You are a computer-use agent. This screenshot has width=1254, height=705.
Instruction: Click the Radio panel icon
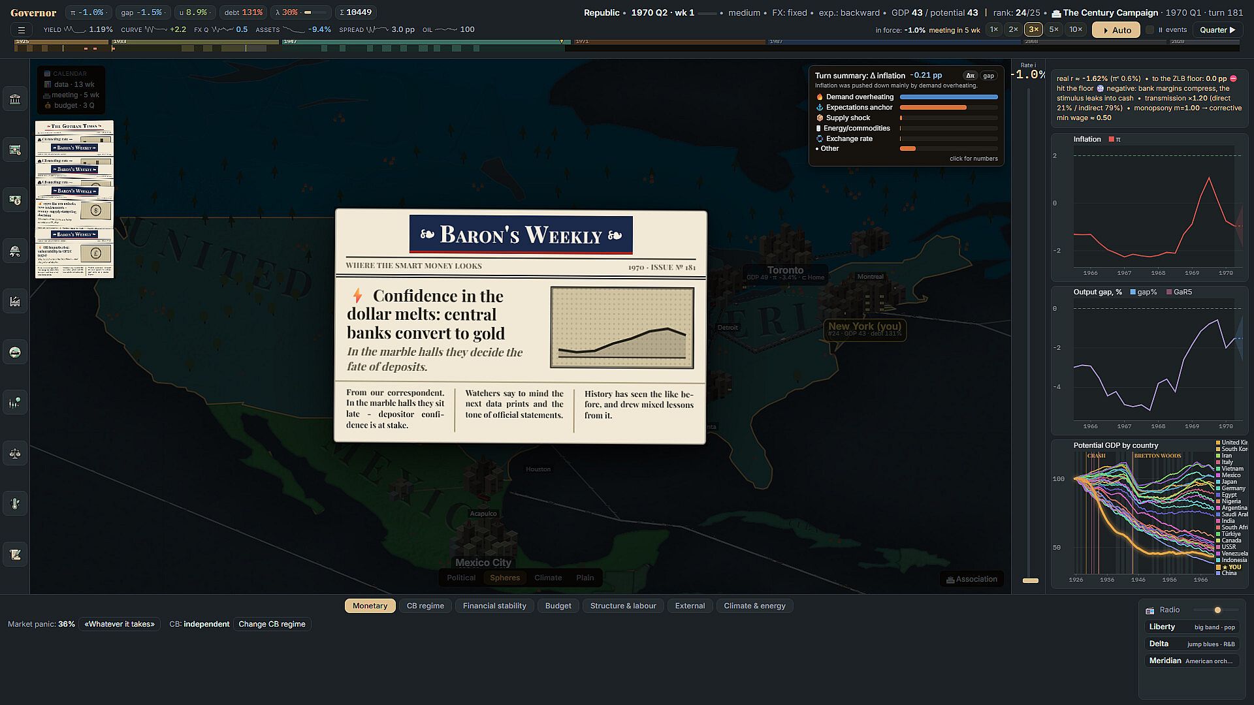point(1150,610)
